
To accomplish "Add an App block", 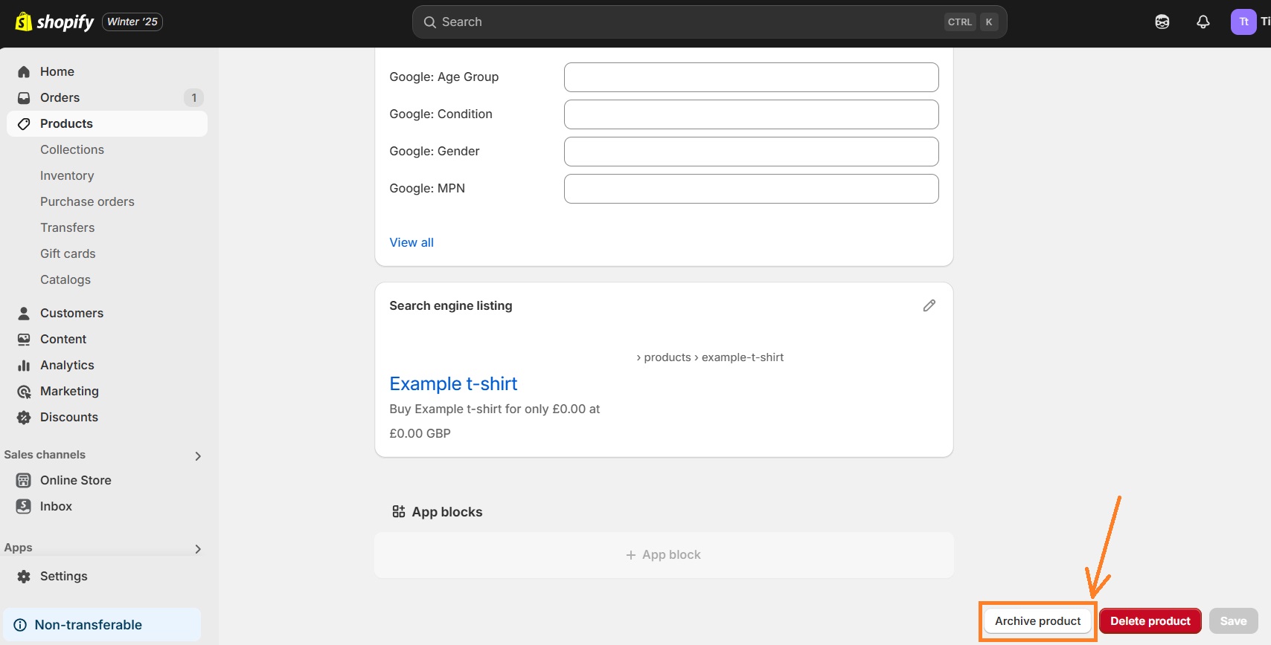I will (663, 555).
